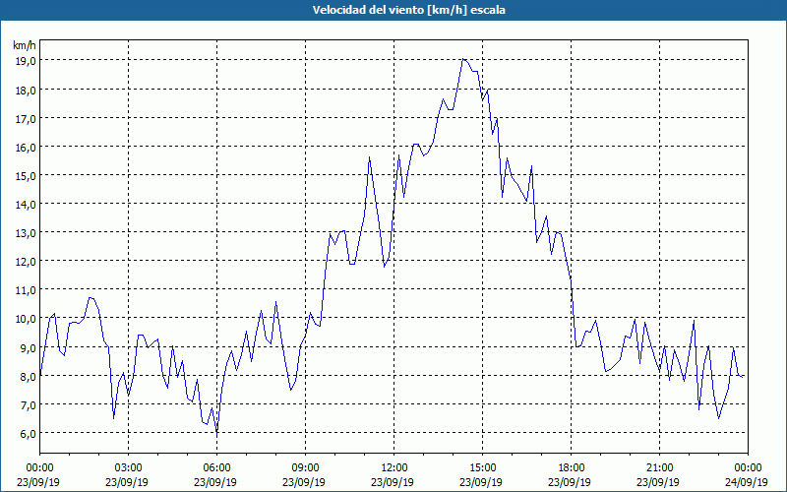Click the 18:00 time label

click(572, 468)
